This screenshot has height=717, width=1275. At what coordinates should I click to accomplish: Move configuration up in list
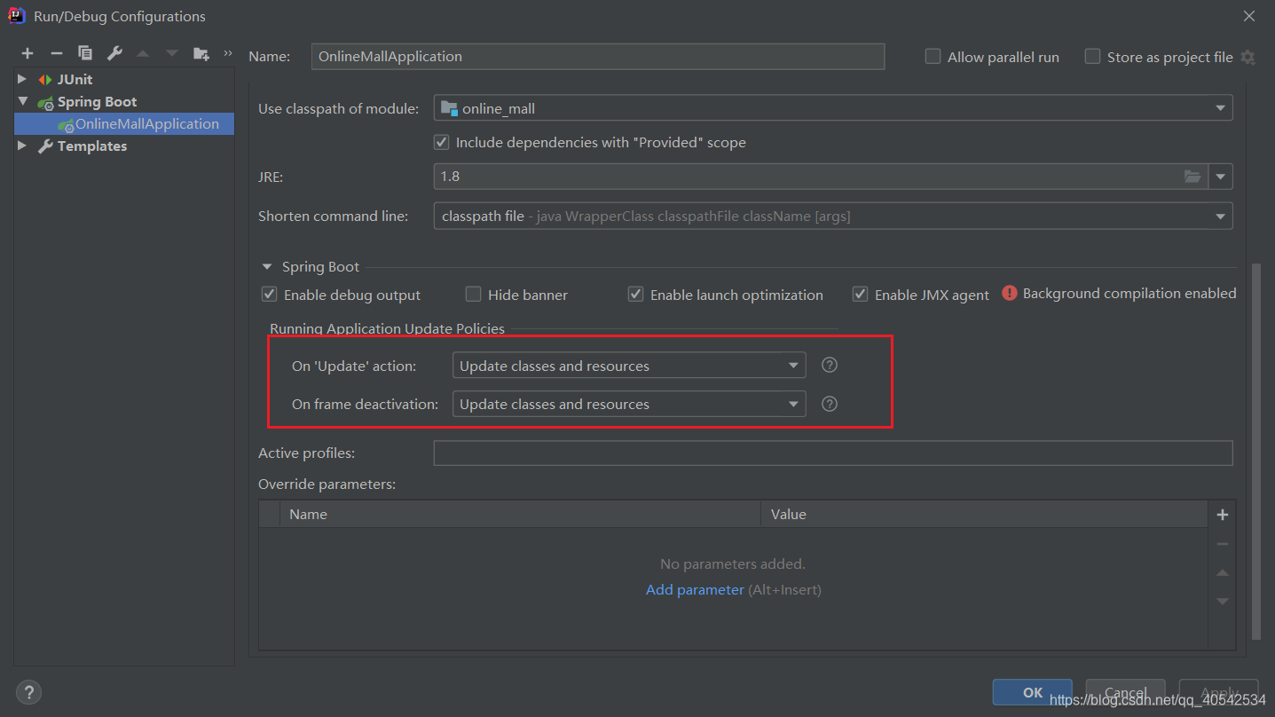click(x=143, y=54)
